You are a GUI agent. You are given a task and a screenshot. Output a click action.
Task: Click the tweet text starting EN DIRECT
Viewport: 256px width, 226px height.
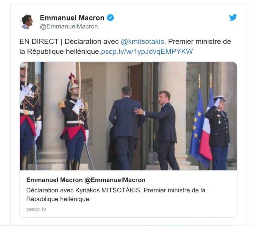pos(125,46)
